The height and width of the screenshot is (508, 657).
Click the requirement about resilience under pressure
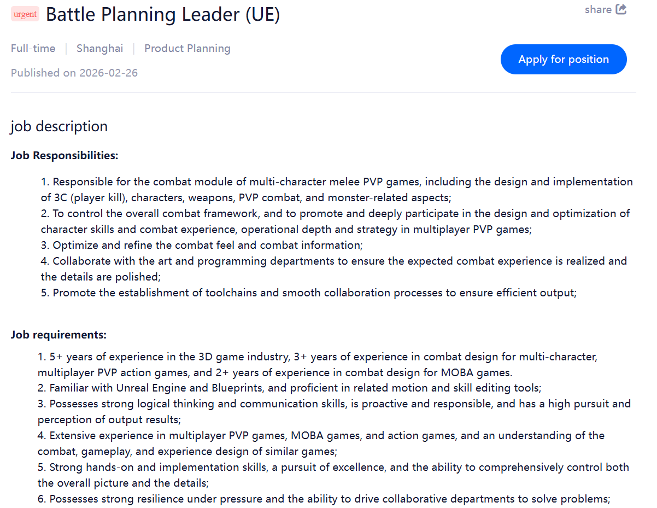(x=324, y=499)
